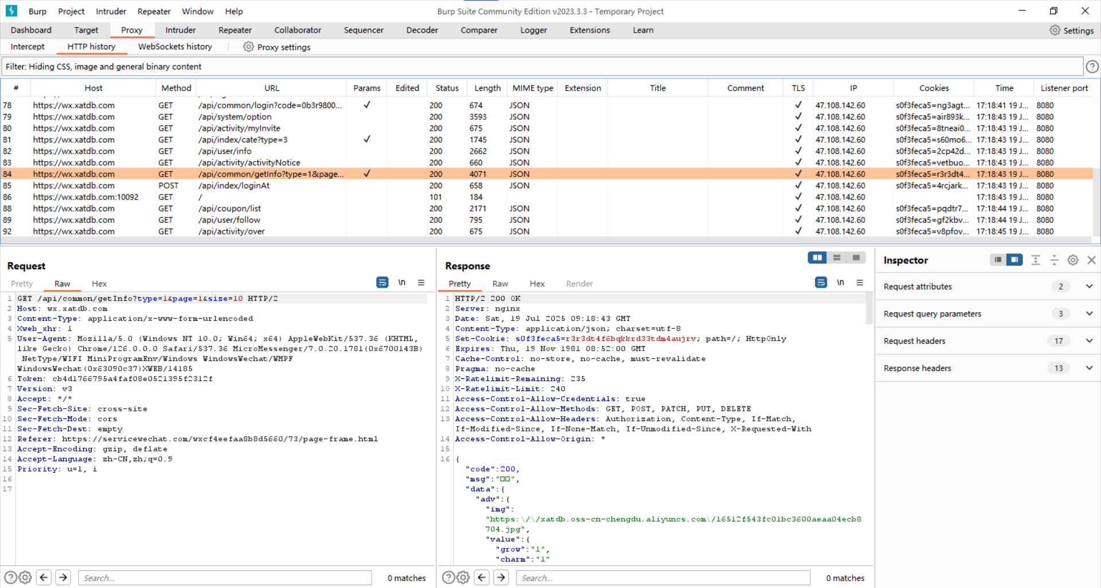The image size is (1101, 588).
Task: Sort history by MIME type column
Action: [x=533, y=88]
